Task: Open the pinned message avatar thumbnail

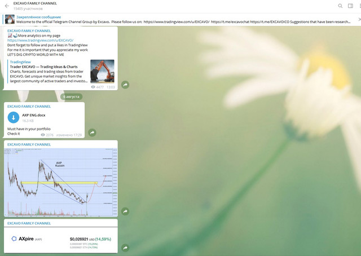Action: tap(10, 19)
